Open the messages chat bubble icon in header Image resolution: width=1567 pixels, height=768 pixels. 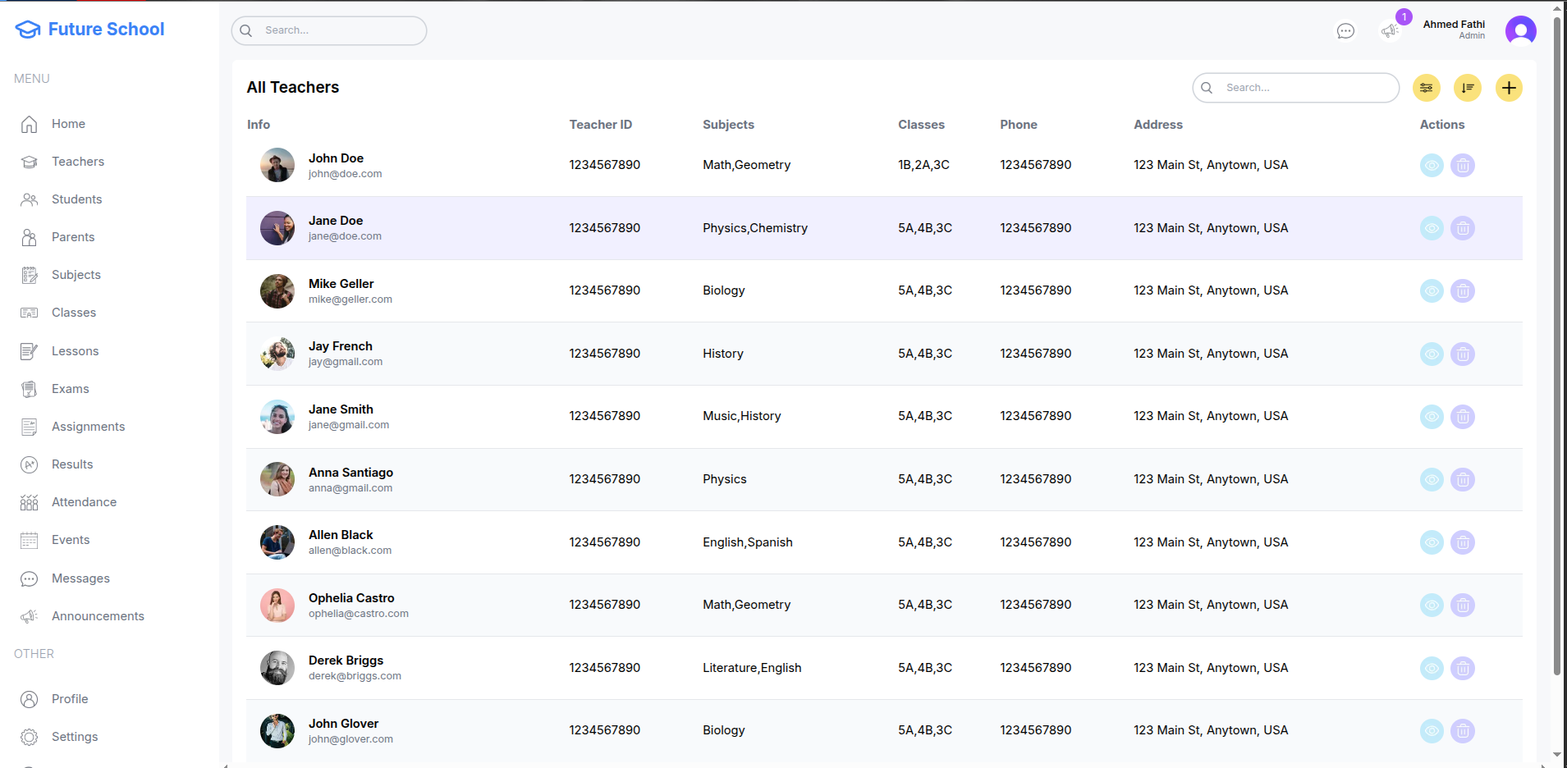1345,31
